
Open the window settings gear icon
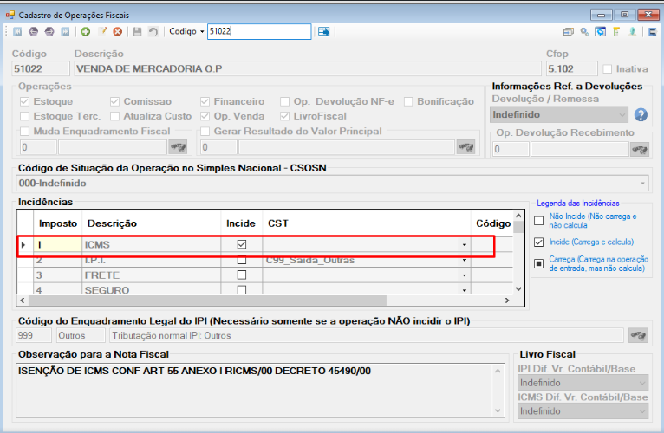point(600,32)
